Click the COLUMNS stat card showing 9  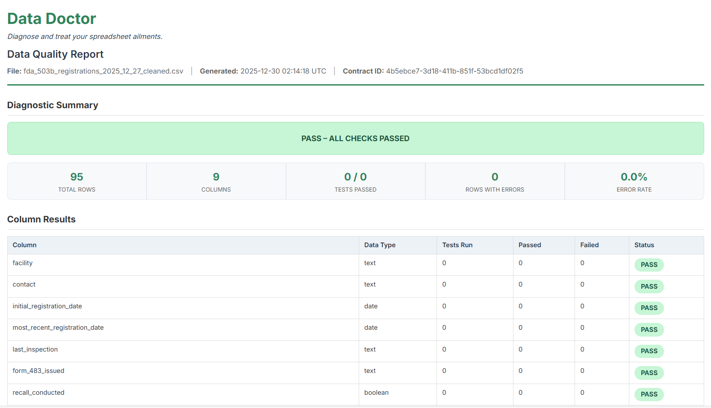pyautogui.click(x=216, y=181)
